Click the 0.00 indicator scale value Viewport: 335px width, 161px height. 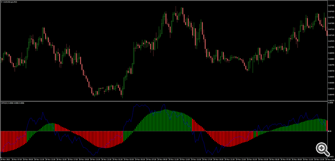330,132
